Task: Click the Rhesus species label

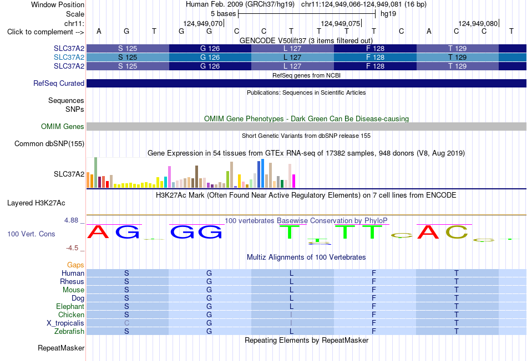Action: click(x=72, y=281)
